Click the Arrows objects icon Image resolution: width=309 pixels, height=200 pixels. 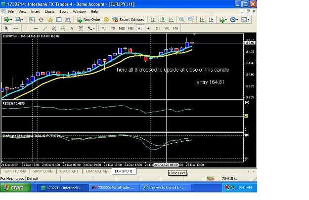[90, 28]
